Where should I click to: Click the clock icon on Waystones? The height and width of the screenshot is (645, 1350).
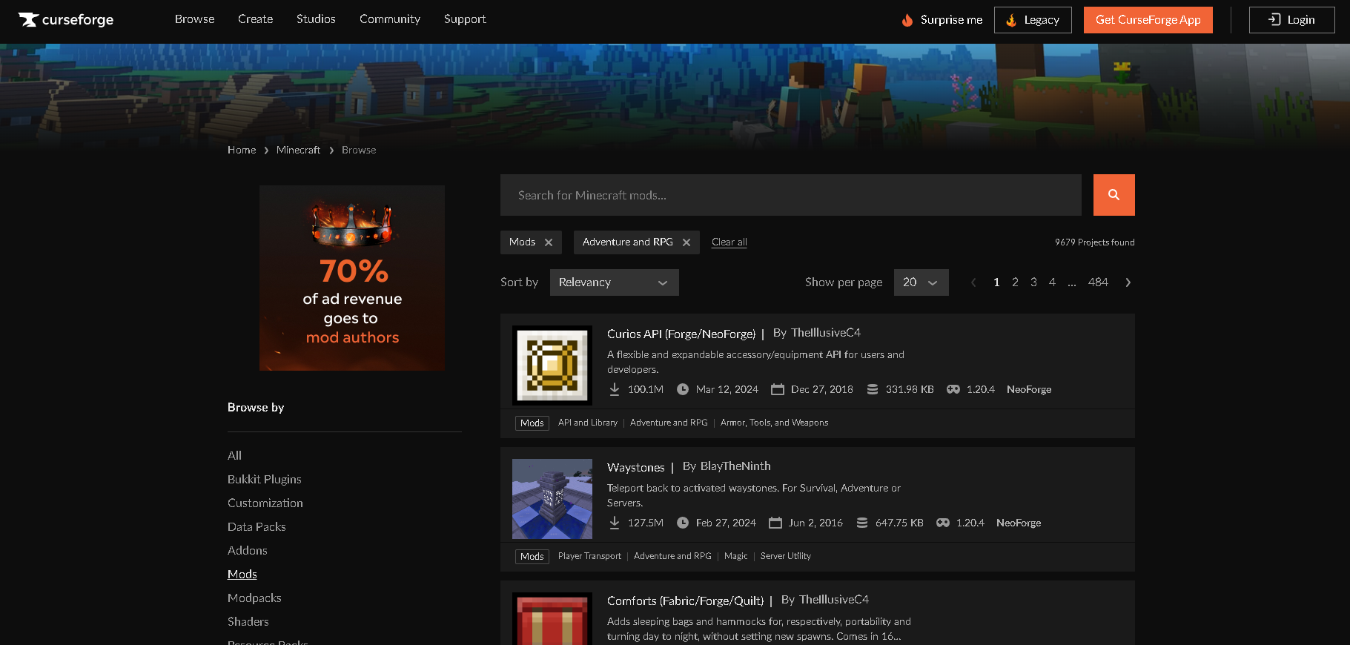pos(683,523)
